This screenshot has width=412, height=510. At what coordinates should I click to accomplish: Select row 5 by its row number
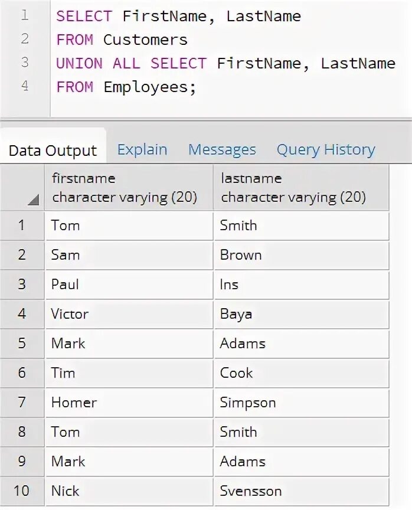(22, 344)
